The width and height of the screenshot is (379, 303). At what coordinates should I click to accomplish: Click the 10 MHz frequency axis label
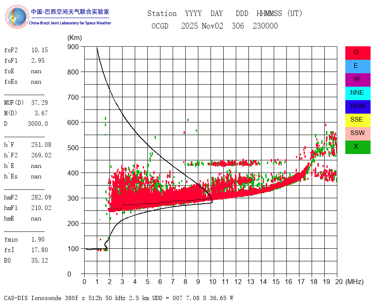click(x=213, y=282)
